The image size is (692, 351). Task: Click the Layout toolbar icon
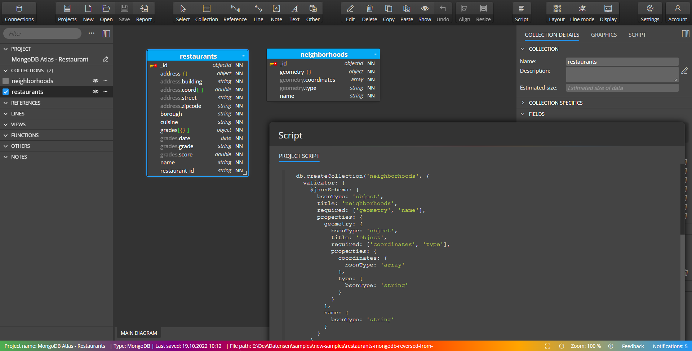[x=556, y=9]
